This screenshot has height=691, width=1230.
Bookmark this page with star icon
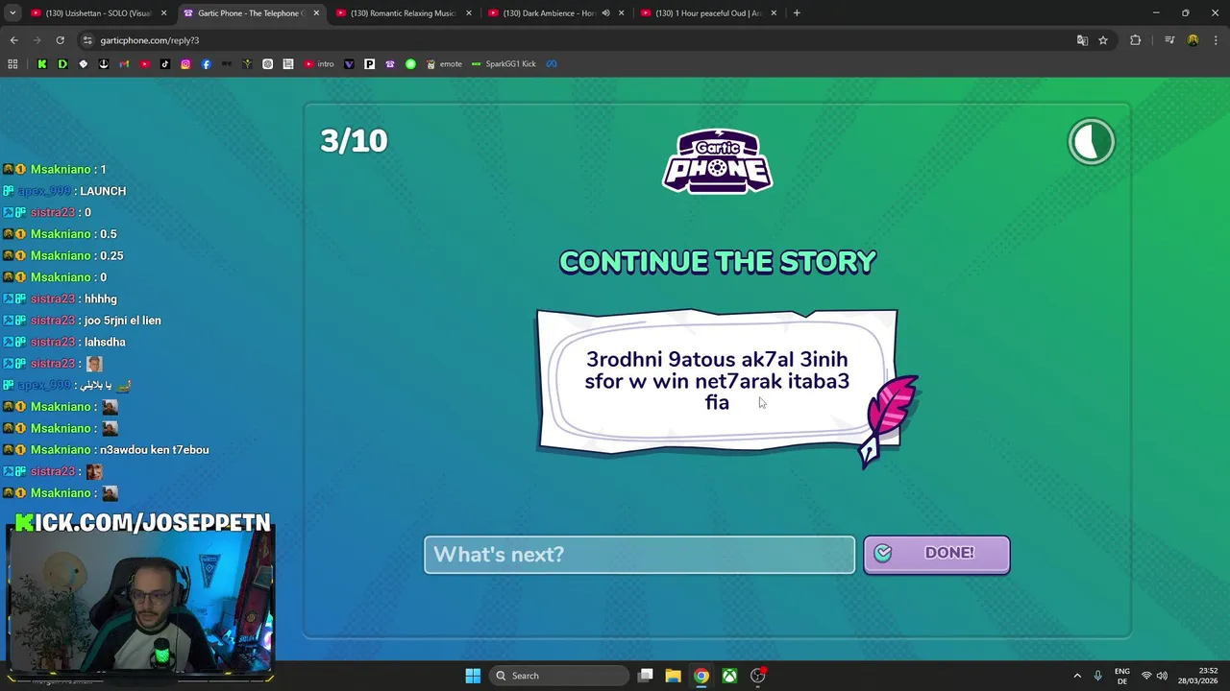point(1103,40)
